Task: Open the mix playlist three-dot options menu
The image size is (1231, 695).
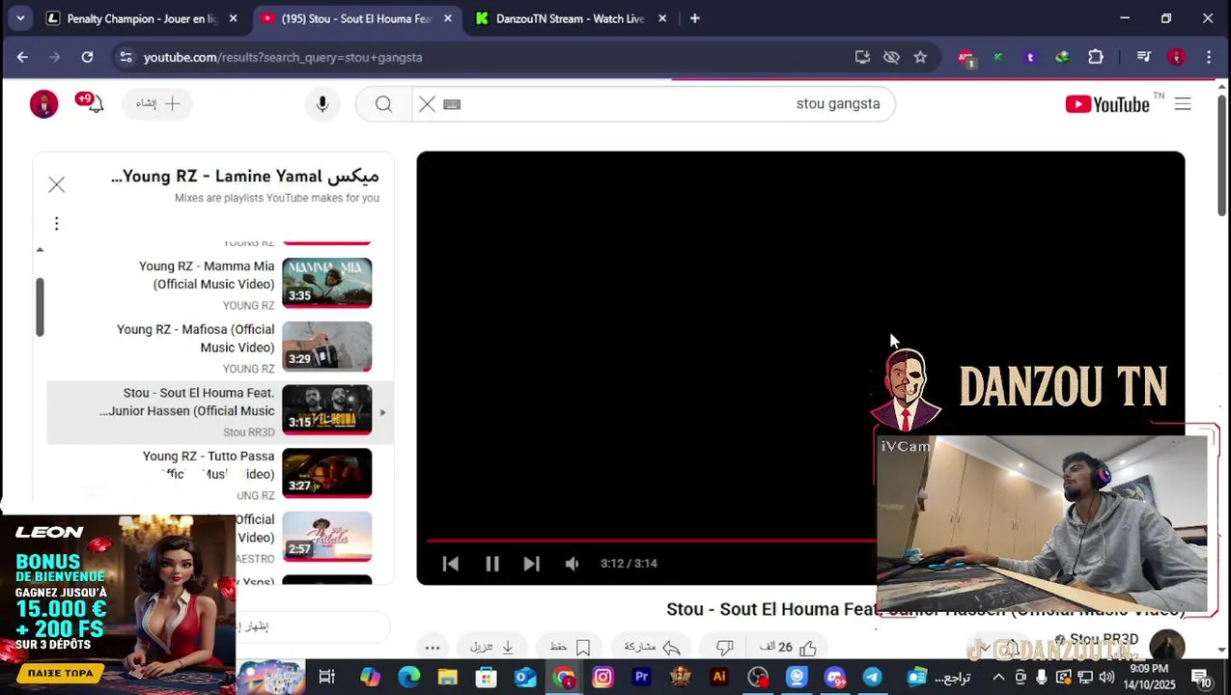Action: pyautogui.click(x=56, y=223)
